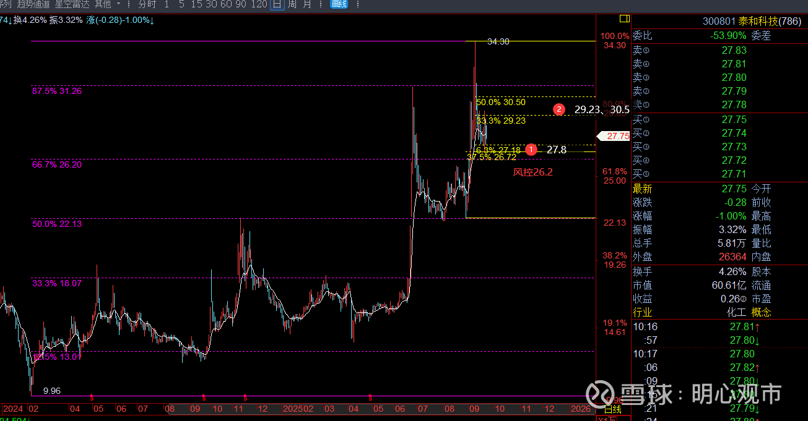
Task: Click the 9.96 low price label
Action: [52, 391]
